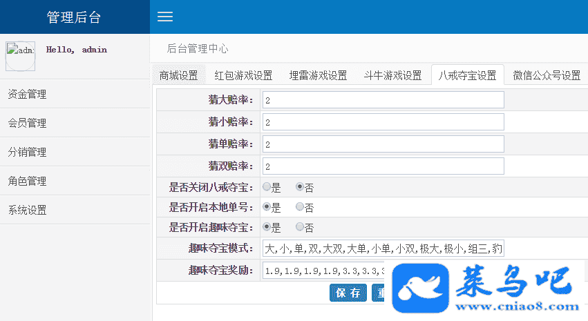Click the 保存 button
This screenshot has height=321, width=588.
click(x=348, y=293)
